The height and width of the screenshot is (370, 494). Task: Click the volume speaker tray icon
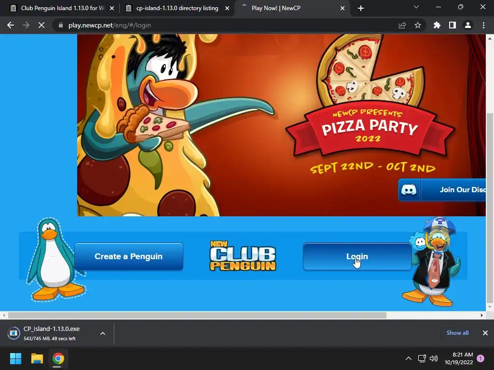click(434, 358)
